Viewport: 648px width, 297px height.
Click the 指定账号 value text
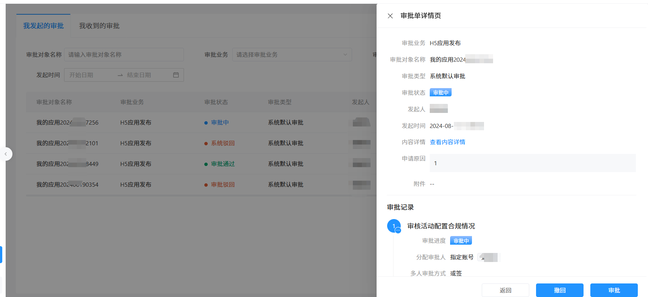tap(462, 257)
